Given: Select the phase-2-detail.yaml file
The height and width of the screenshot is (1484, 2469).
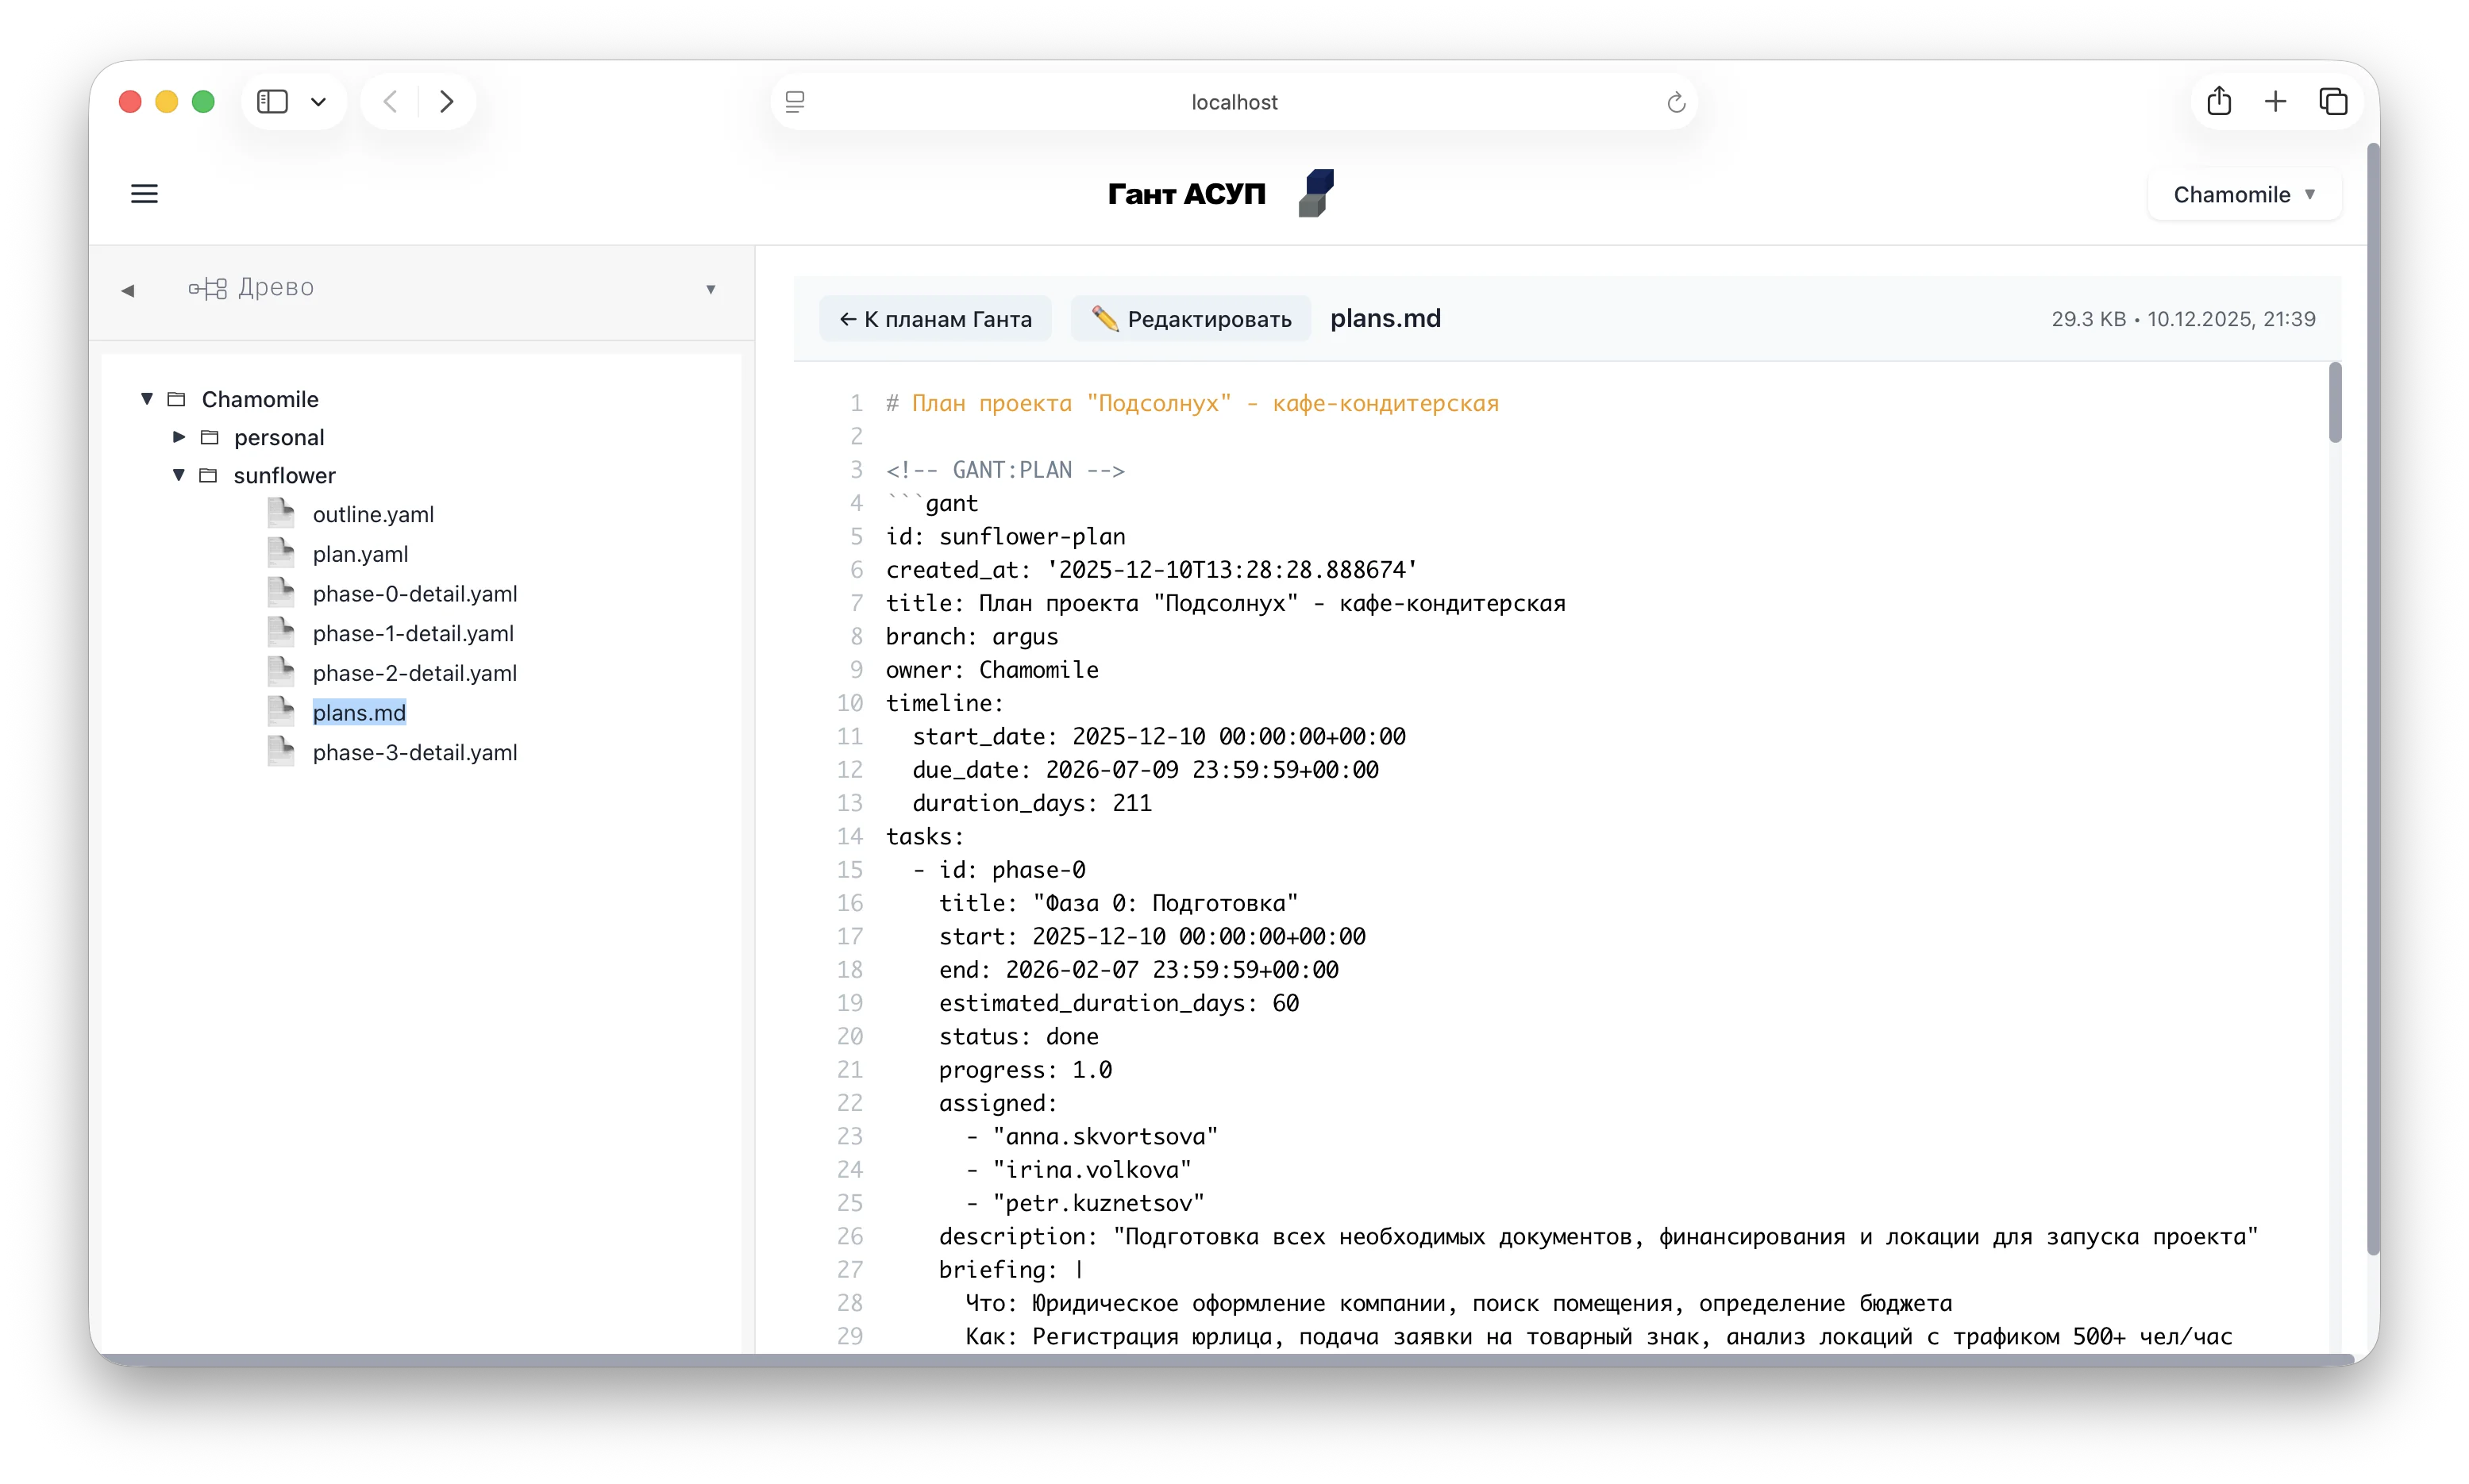Looking at the screenshot, I should pyautogui.click(x=414, y=673).
